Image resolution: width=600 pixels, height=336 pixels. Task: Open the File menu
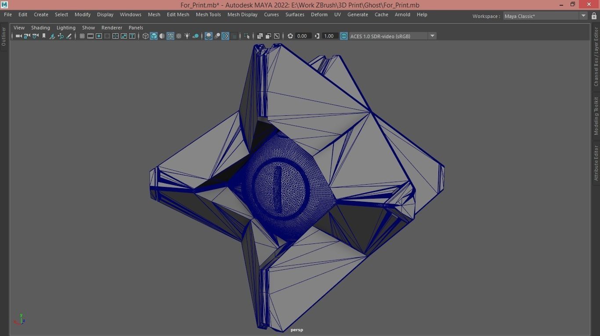click(x=8, y=14)
